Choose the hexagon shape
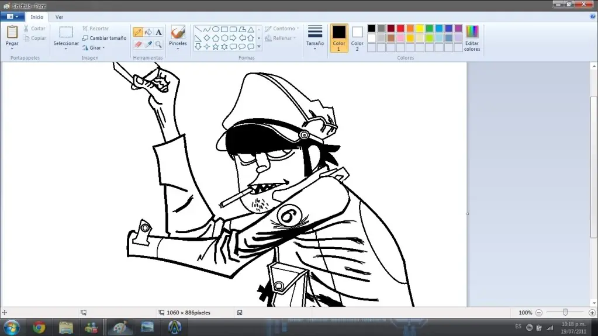This screenshot has height=336, width=598. (224, 38)
